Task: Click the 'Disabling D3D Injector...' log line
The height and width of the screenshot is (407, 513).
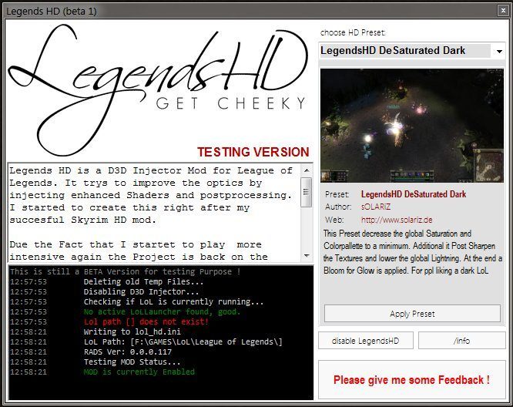Action: [x=141, y=291]
